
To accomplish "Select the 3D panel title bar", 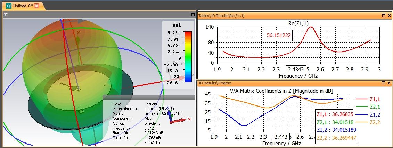I will [99, 15].
